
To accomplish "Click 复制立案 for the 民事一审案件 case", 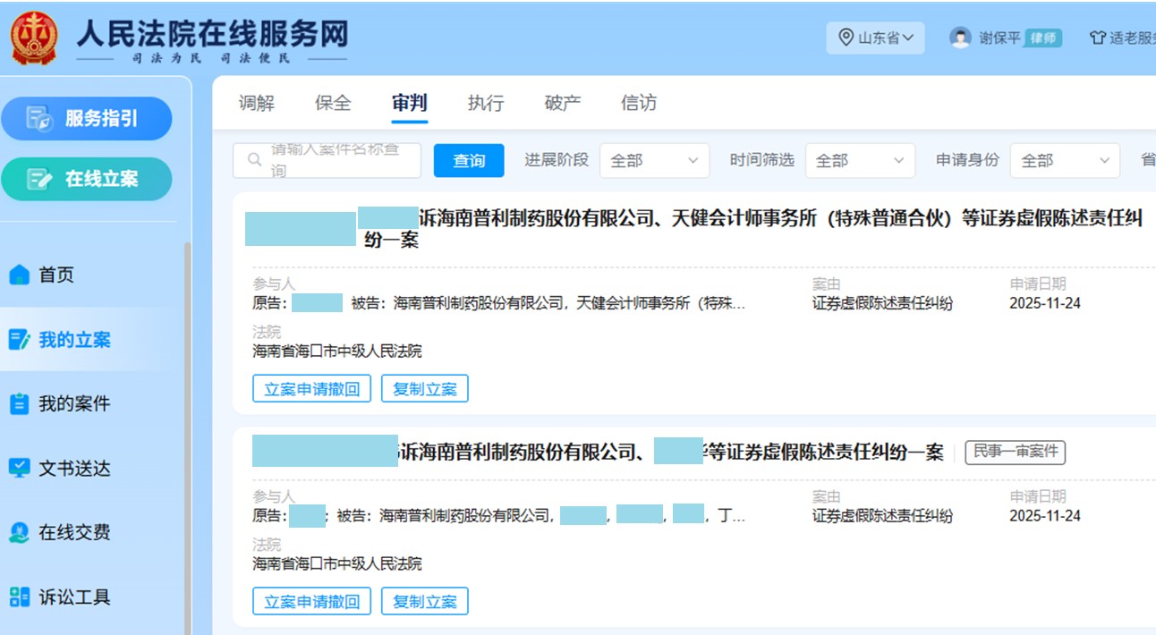I will [x=425, y=602].
